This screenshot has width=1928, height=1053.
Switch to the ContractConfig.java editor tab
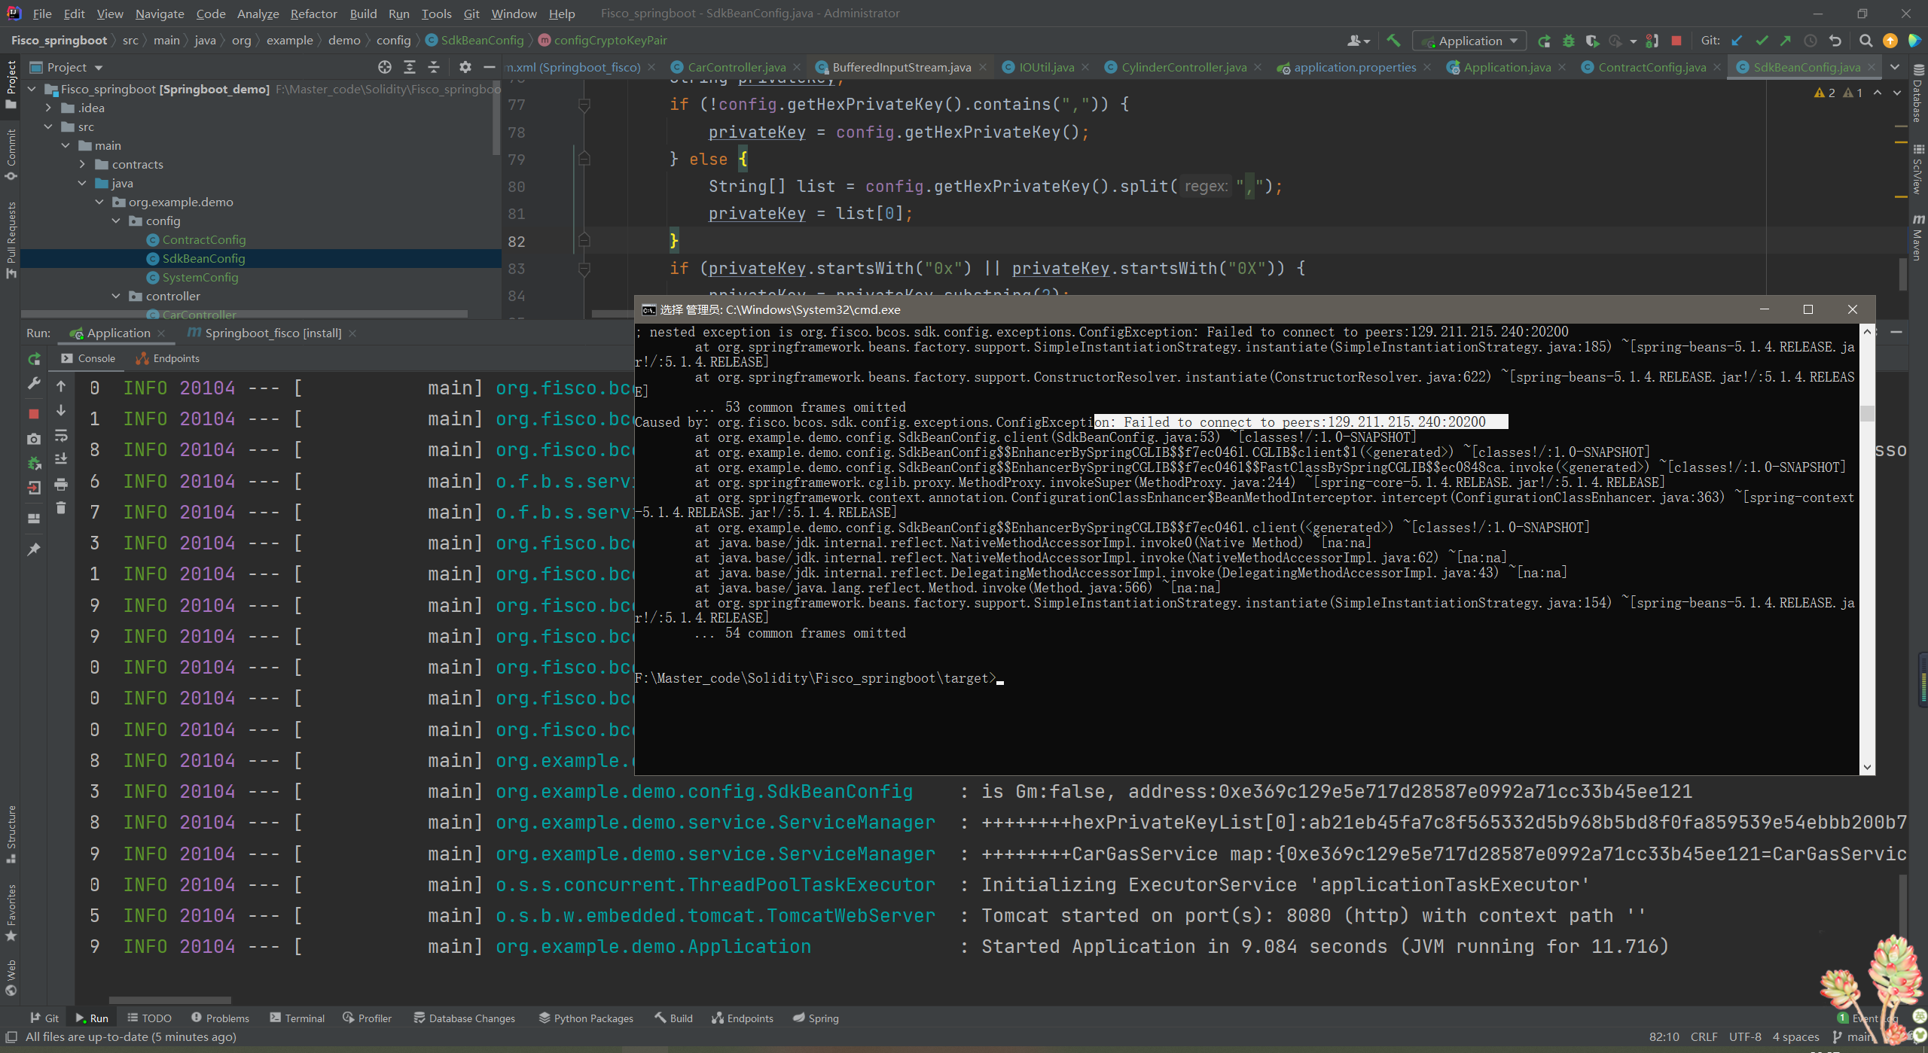tap(1651, 67)
